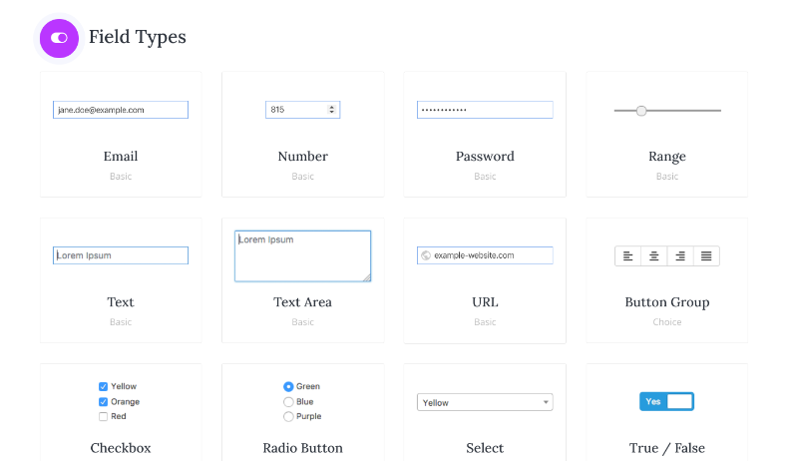Click the Basic label under Range
Image resolution: width=788 pixels, height=461 pixels.
(667, 177)
